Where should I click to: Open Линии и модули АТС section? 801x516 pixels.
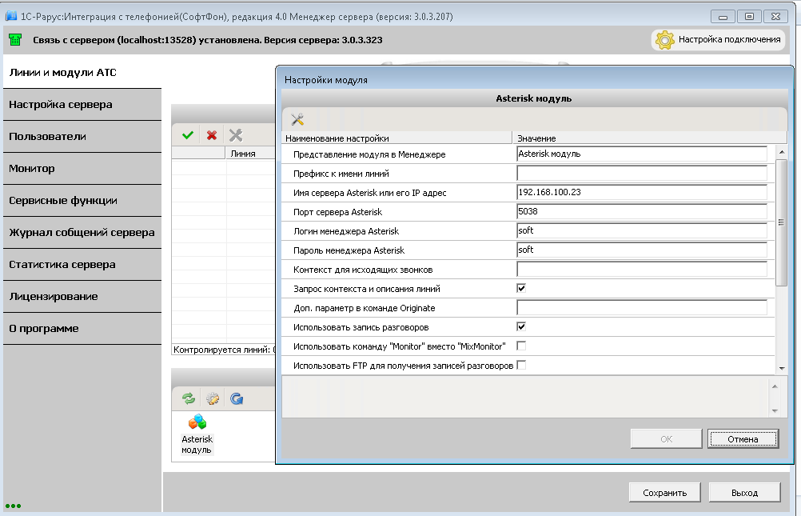click(82, 73)
